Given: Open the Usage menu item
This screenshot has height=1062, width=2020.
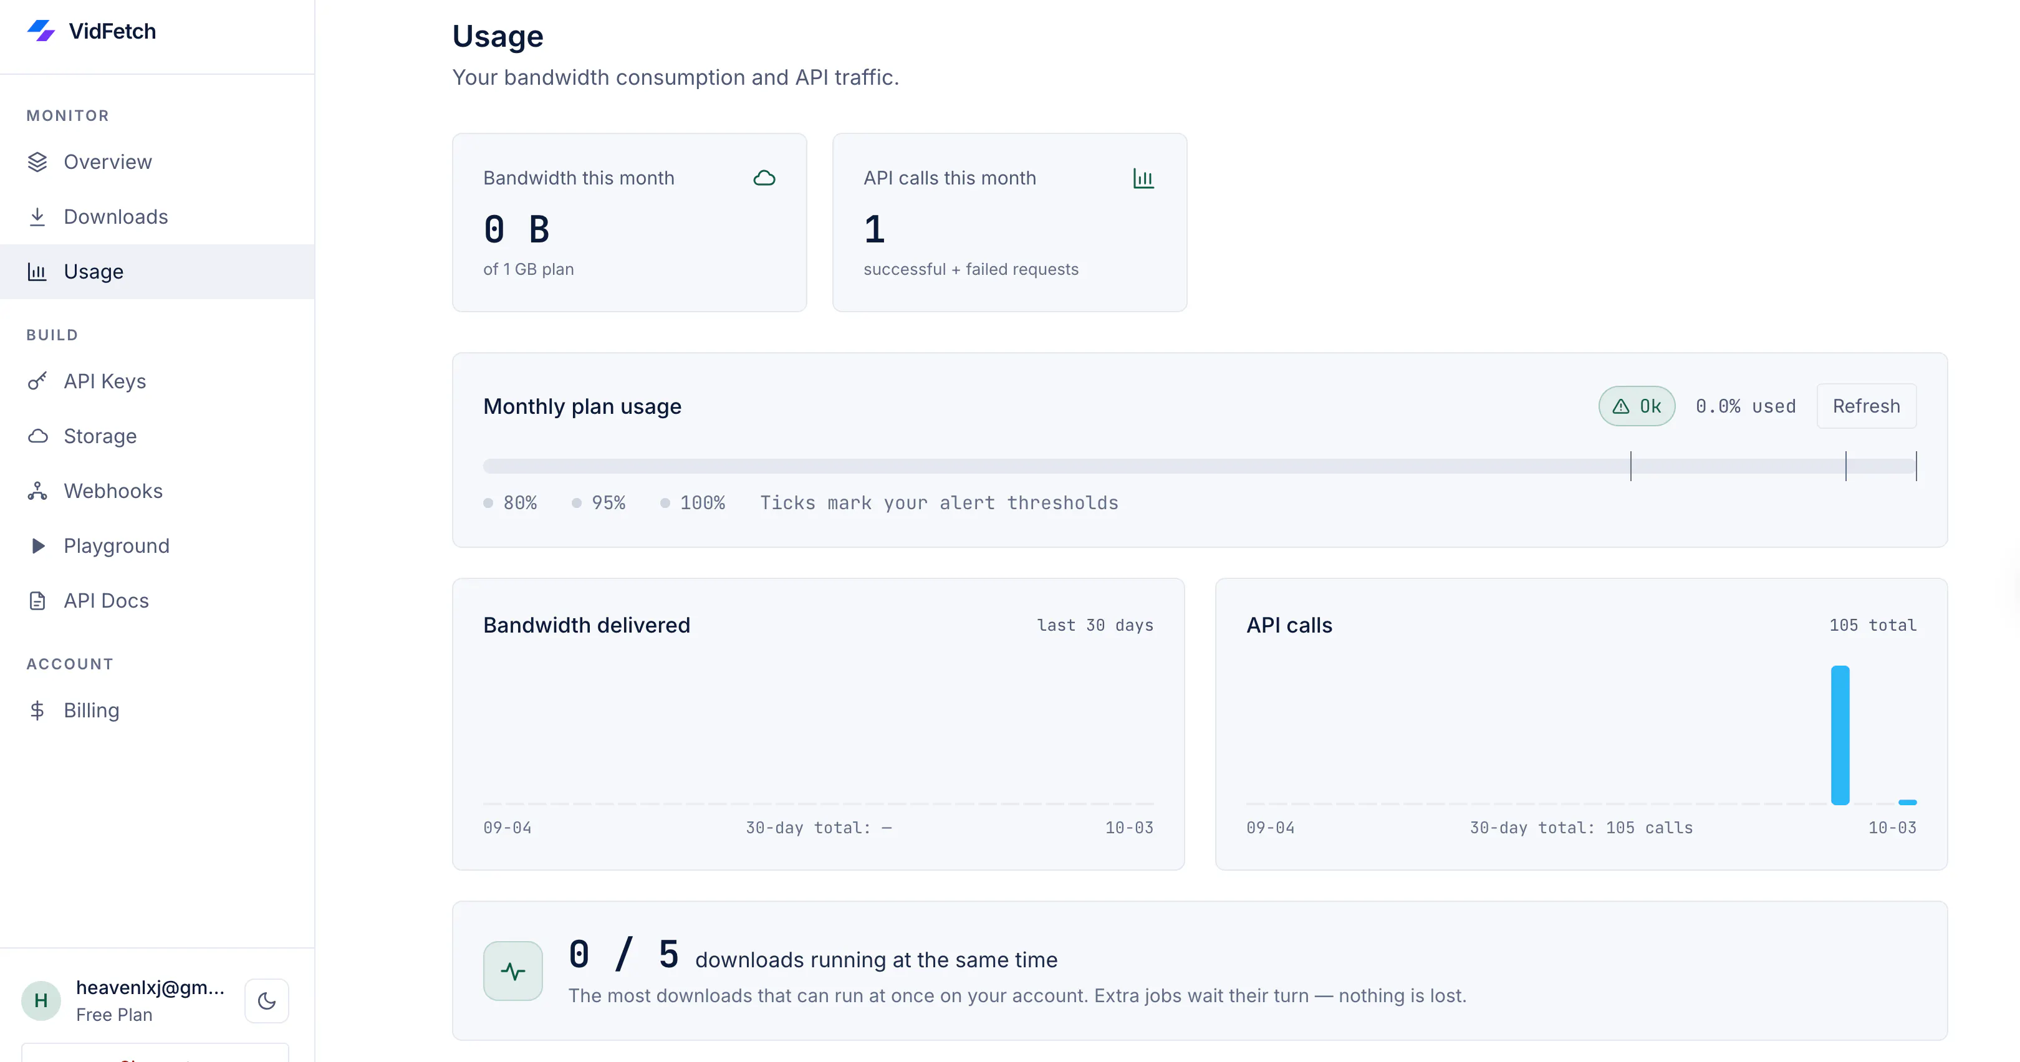Looking at the screenshot, I should 157,272.
